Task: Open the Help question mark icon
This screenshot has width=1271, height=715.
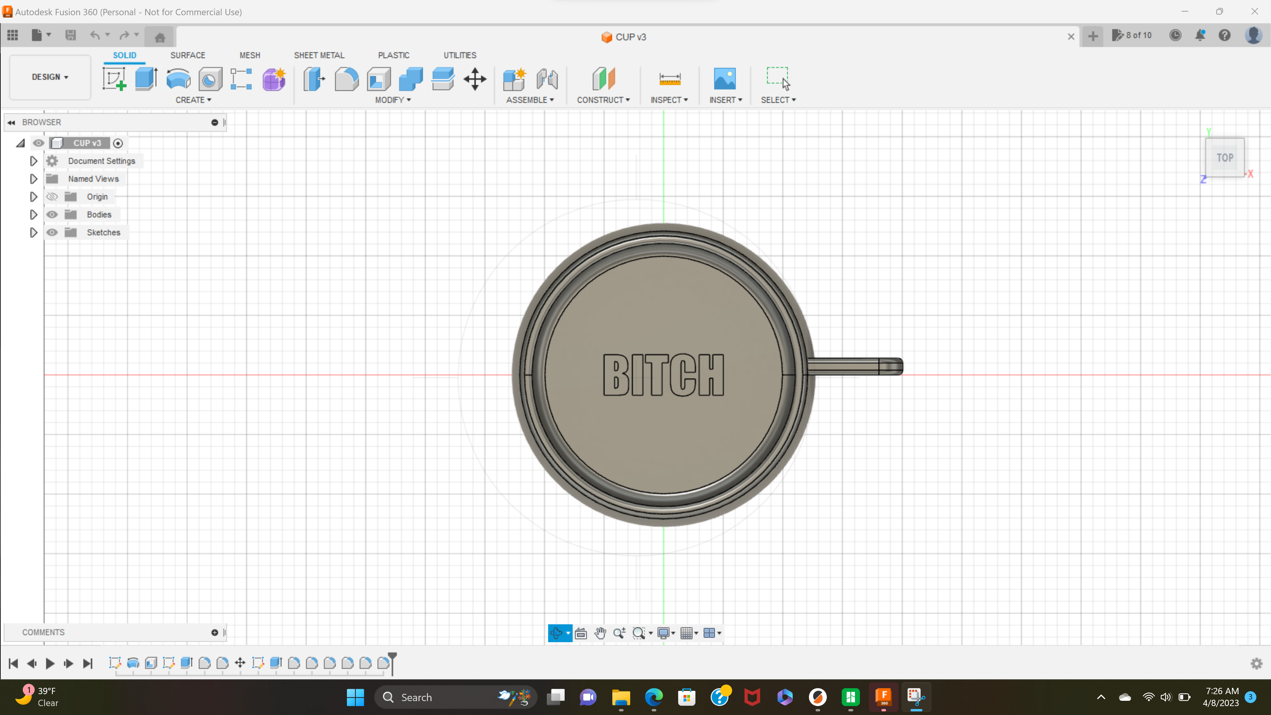Action: click(x=1225, y=35)
